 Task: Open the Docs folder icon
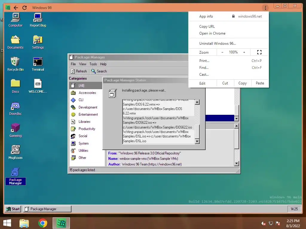point(16,86)
